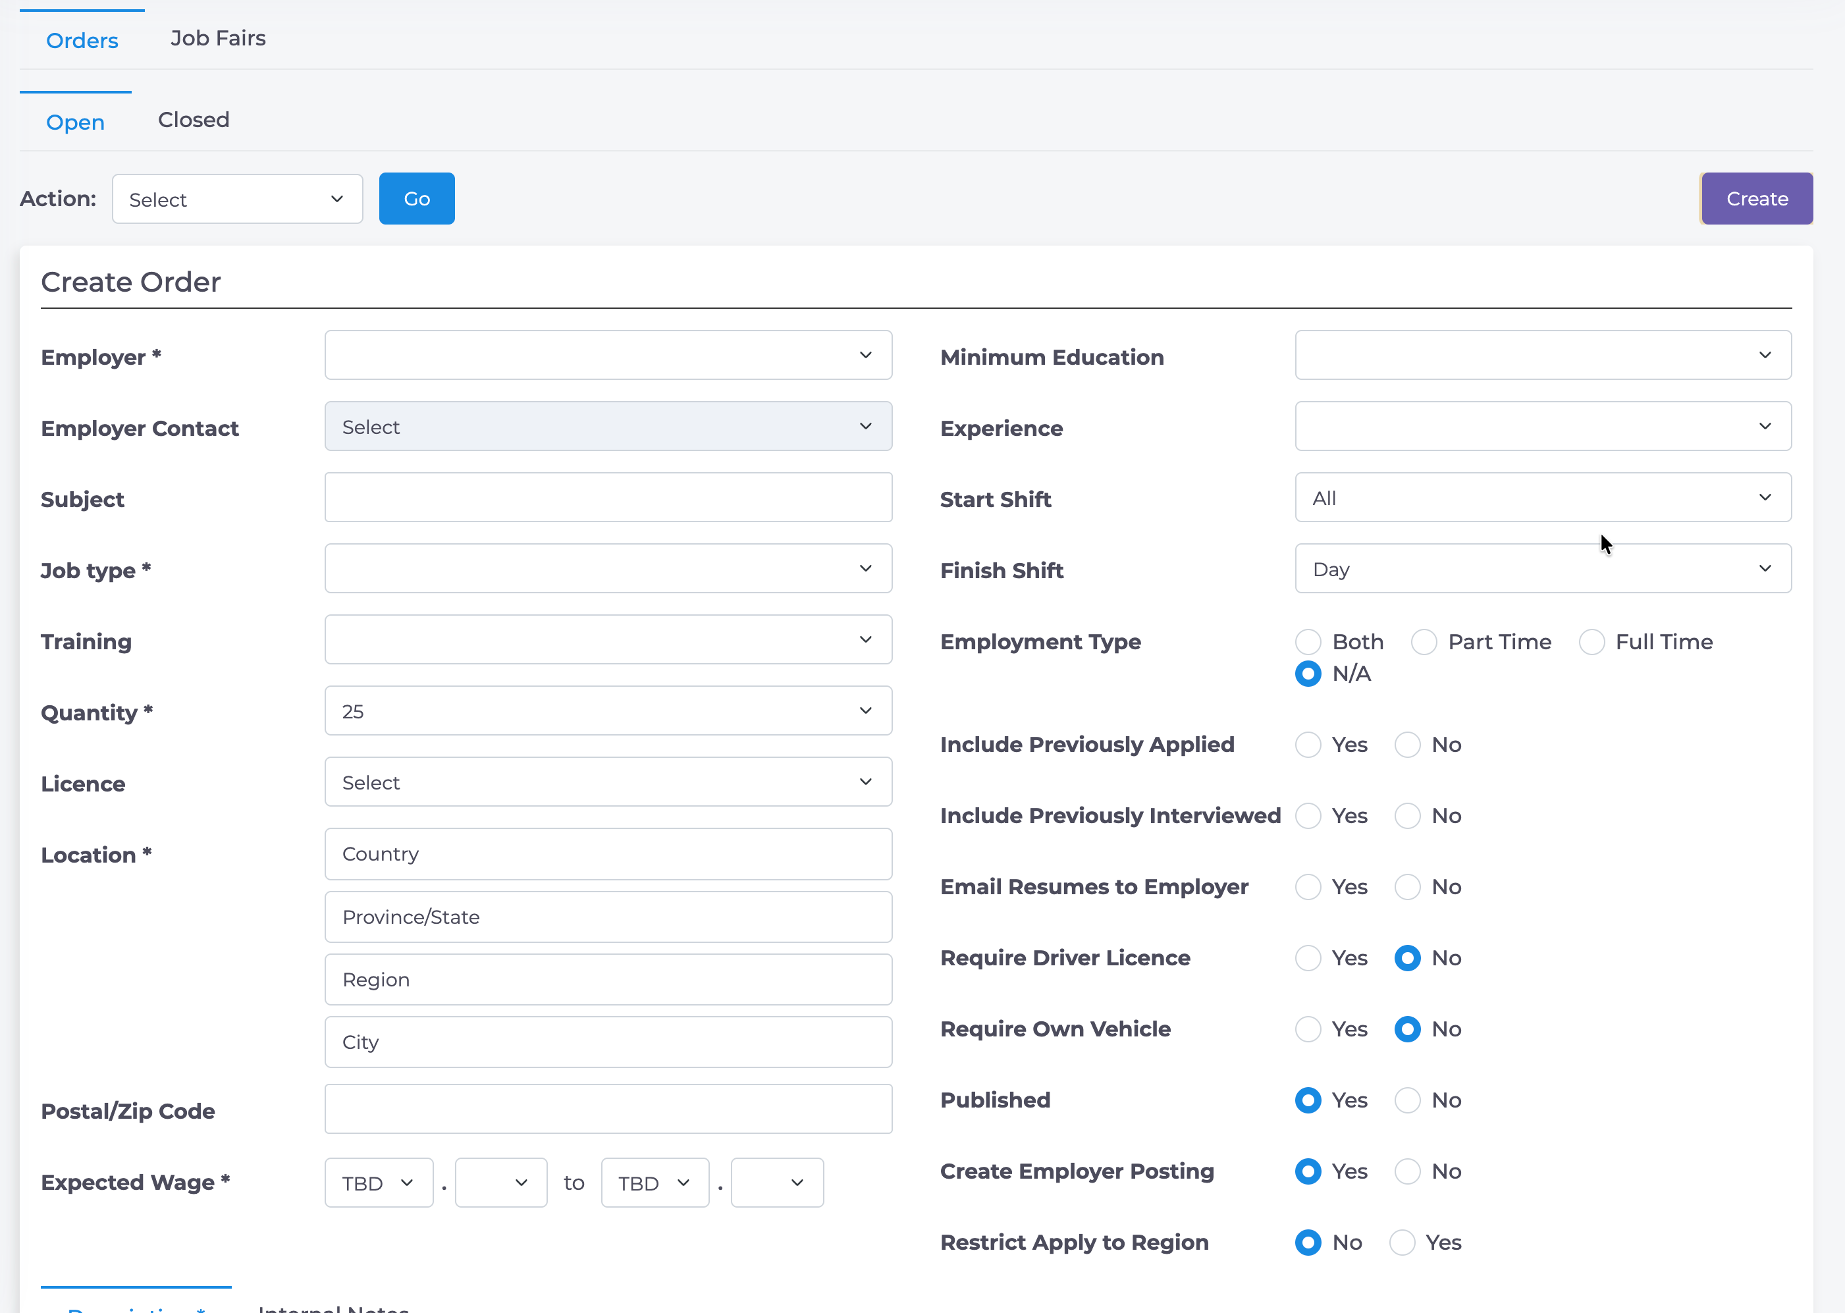Open the Quantity dropdown showing 25

(x=608, y=710)
